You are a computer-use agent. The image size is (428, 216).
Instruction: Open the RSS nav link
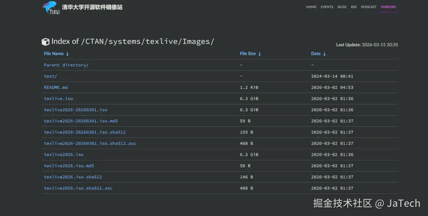click(x=354, y=7)
